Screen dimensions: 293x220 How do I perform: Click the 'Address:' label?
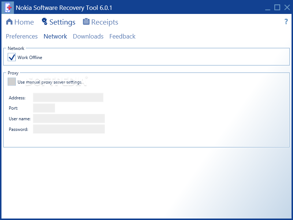pyautogui.click(x=17, y=98)
